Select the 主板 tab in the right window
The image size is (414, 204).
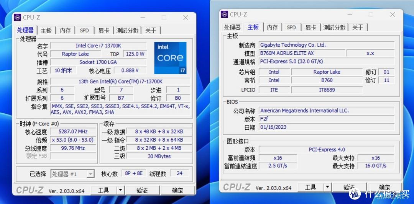click(x=253, y=27)
